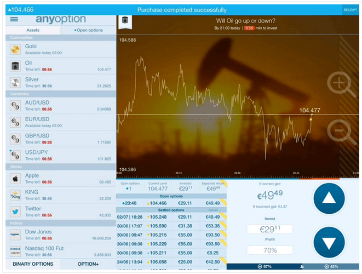The image size is (362, 274).
Task: Select the USD/JPY row
Action: tap(61, 156)
